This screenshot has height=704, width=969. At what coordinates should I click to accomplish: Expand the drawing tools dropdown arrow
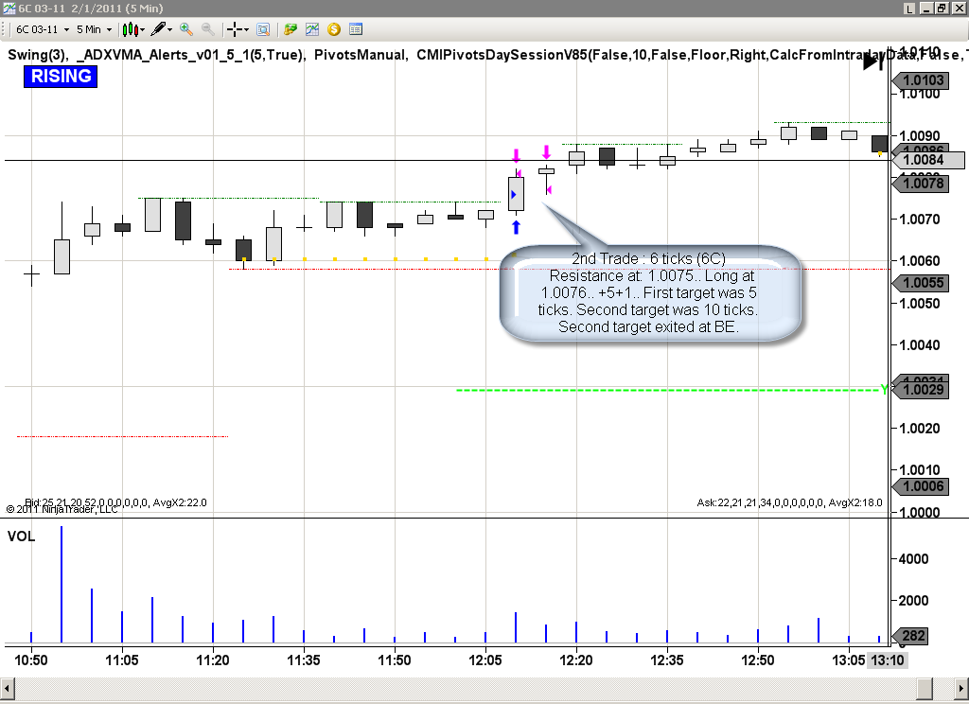pyautogui.click(x=170, y=29)
